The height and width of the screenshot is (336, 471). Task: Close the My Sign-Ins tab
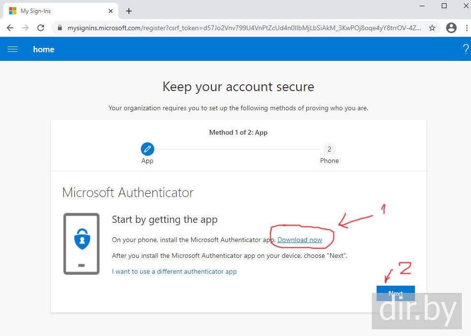click(111, 11)
